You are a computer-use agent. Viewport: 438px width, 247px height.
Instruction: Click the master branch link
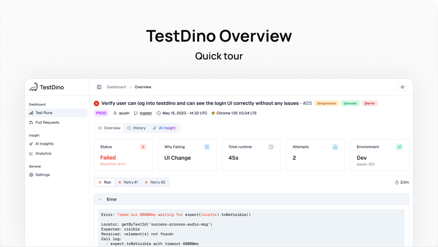(146, 113)
